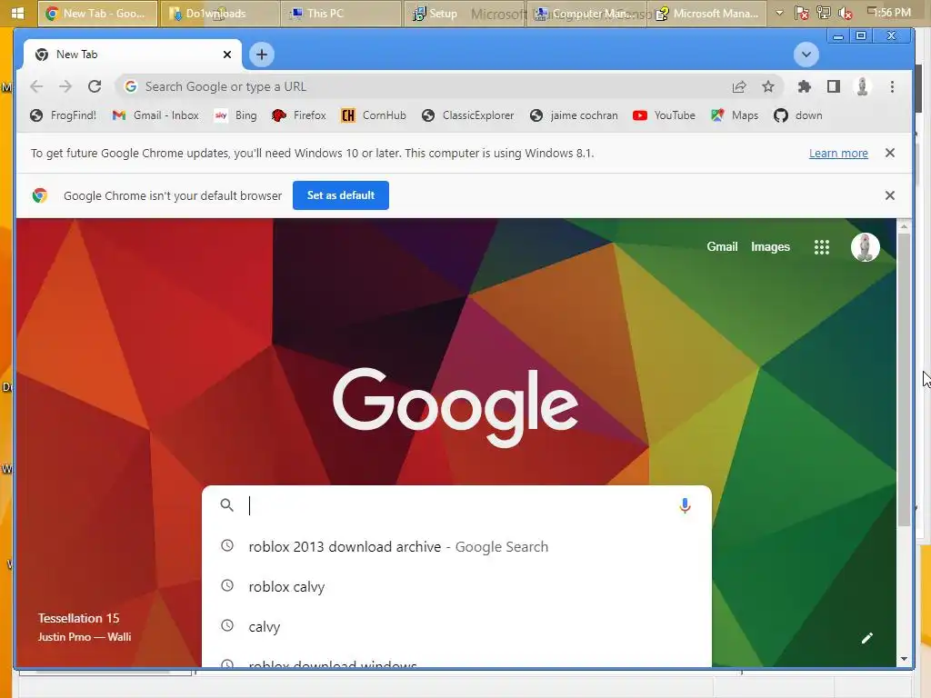Toggle the side panel icon
931x698 pixels.
point(834,86)
